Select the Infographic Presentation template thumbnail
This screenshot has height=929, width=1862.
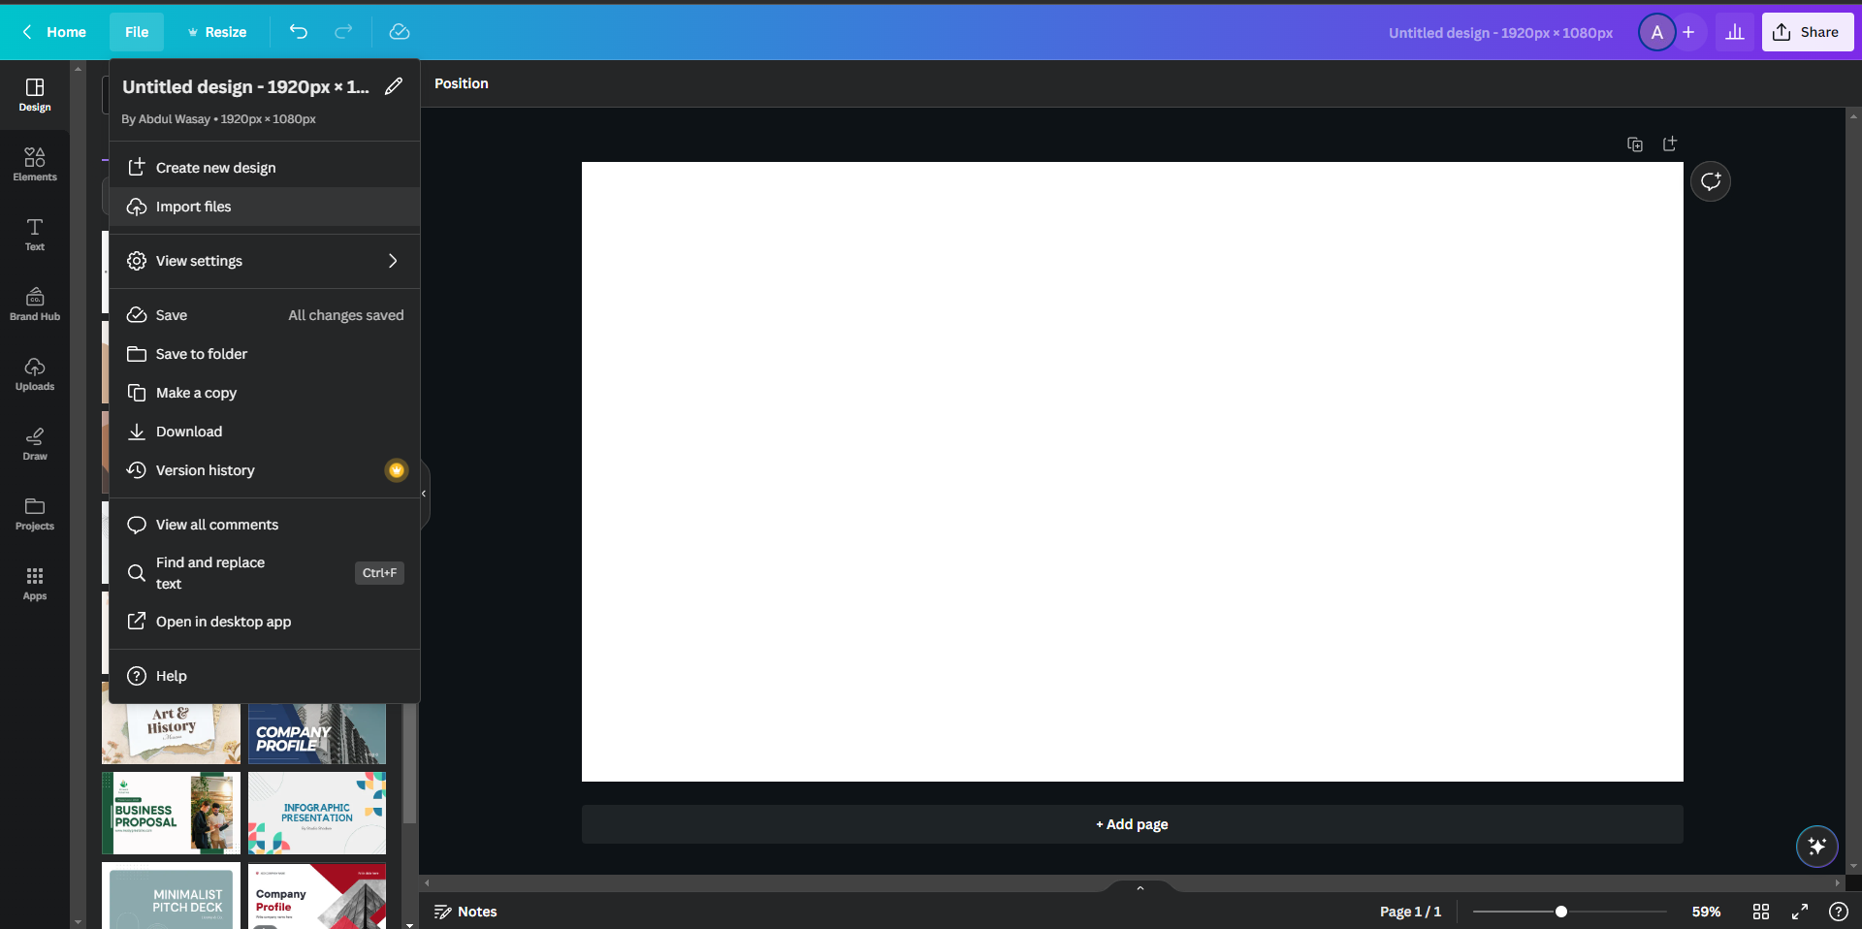(316, 813)
